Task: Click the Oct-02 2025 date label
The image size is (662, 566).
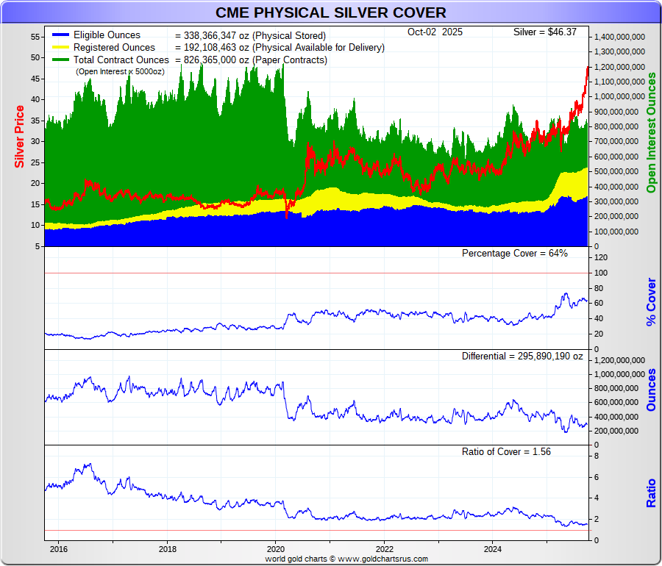Action: point(435,32)
